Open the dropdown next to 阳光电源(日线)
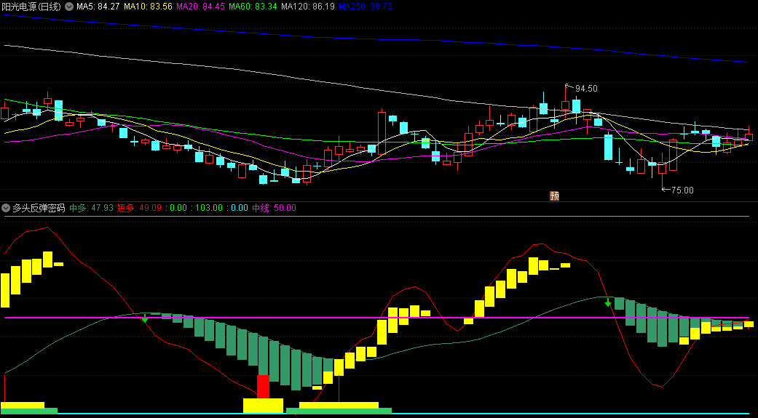Screen dimensions: 758x418 pos(69,7)
